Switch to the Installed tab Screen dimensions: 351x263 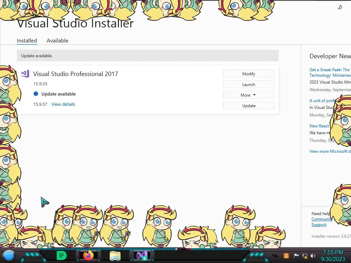27,41
